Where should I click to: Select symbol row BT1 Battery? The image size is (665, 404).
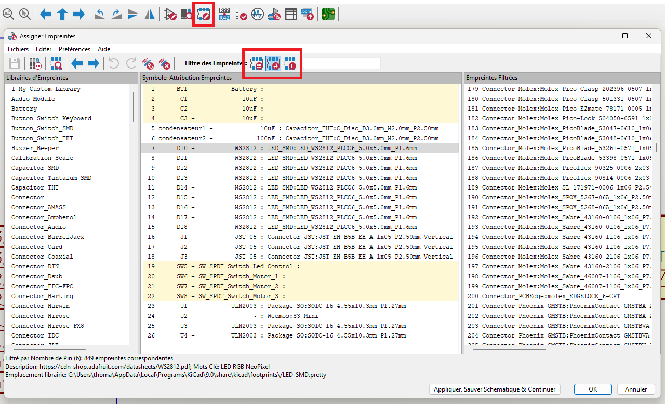(x=301, y=89)
